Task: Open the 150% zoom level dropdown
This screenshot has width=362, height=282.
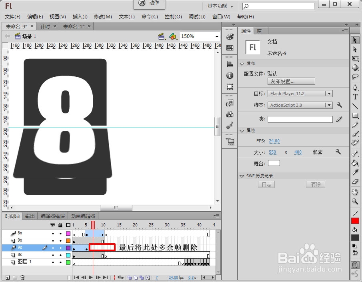Action: tap(217, 36)
